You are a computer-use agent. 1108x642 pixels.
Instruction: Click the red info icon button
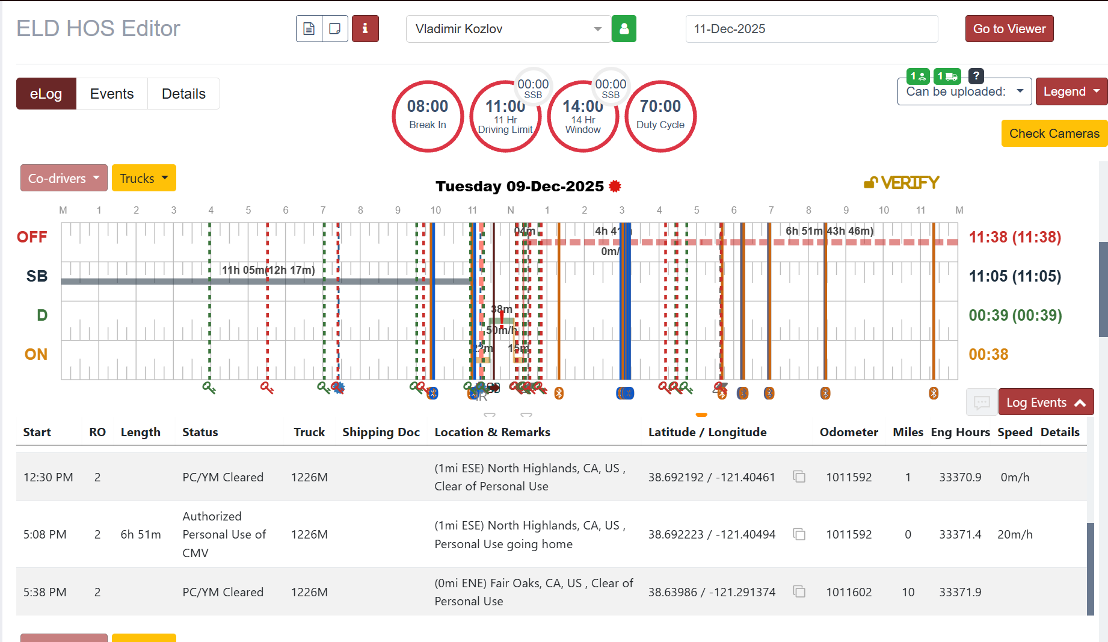pos(365,29)
